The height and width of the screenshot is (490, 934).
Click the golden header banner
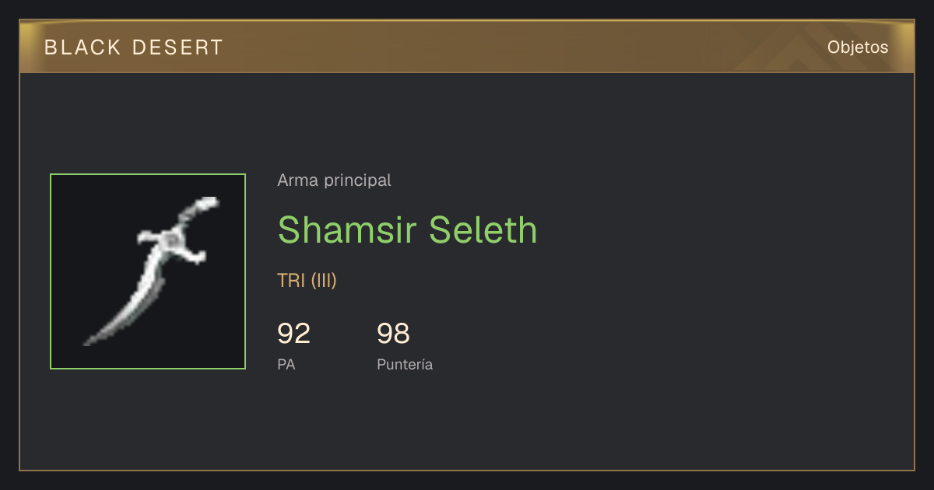pyautogui.click(x=467, y=47)
